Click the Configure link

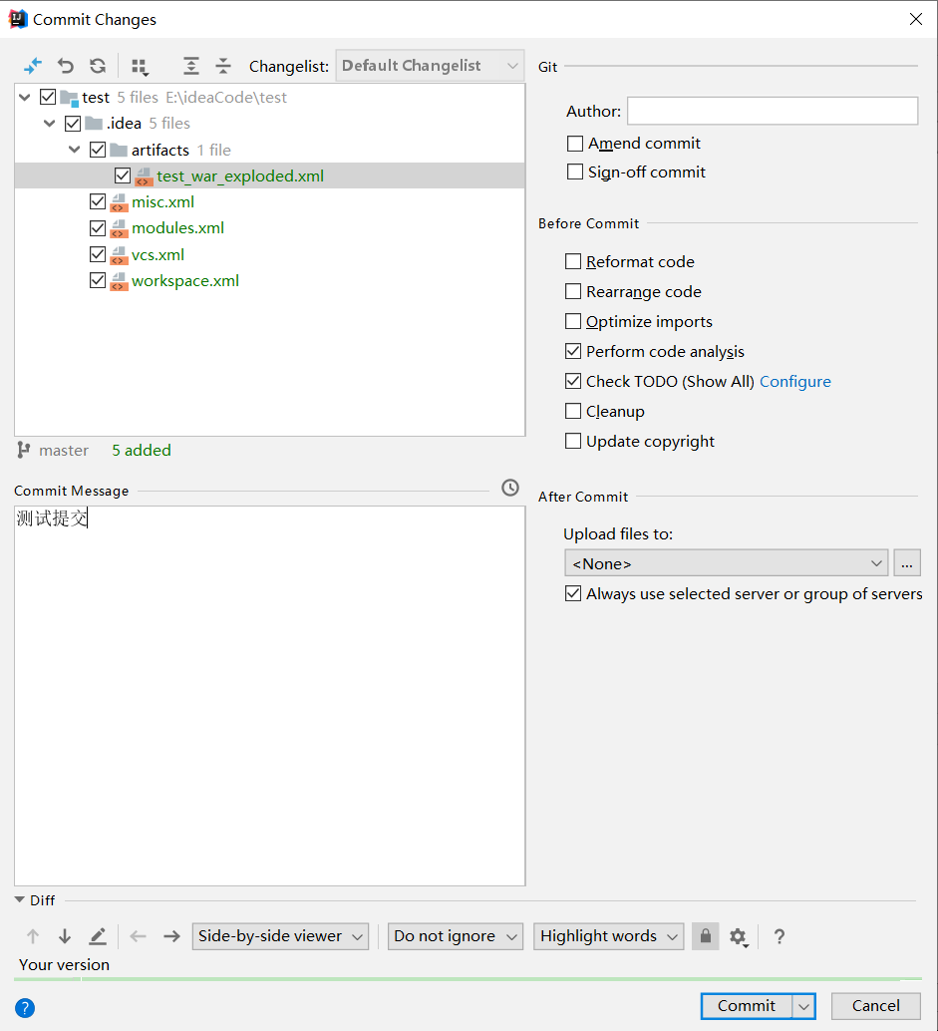pos(794,382)
